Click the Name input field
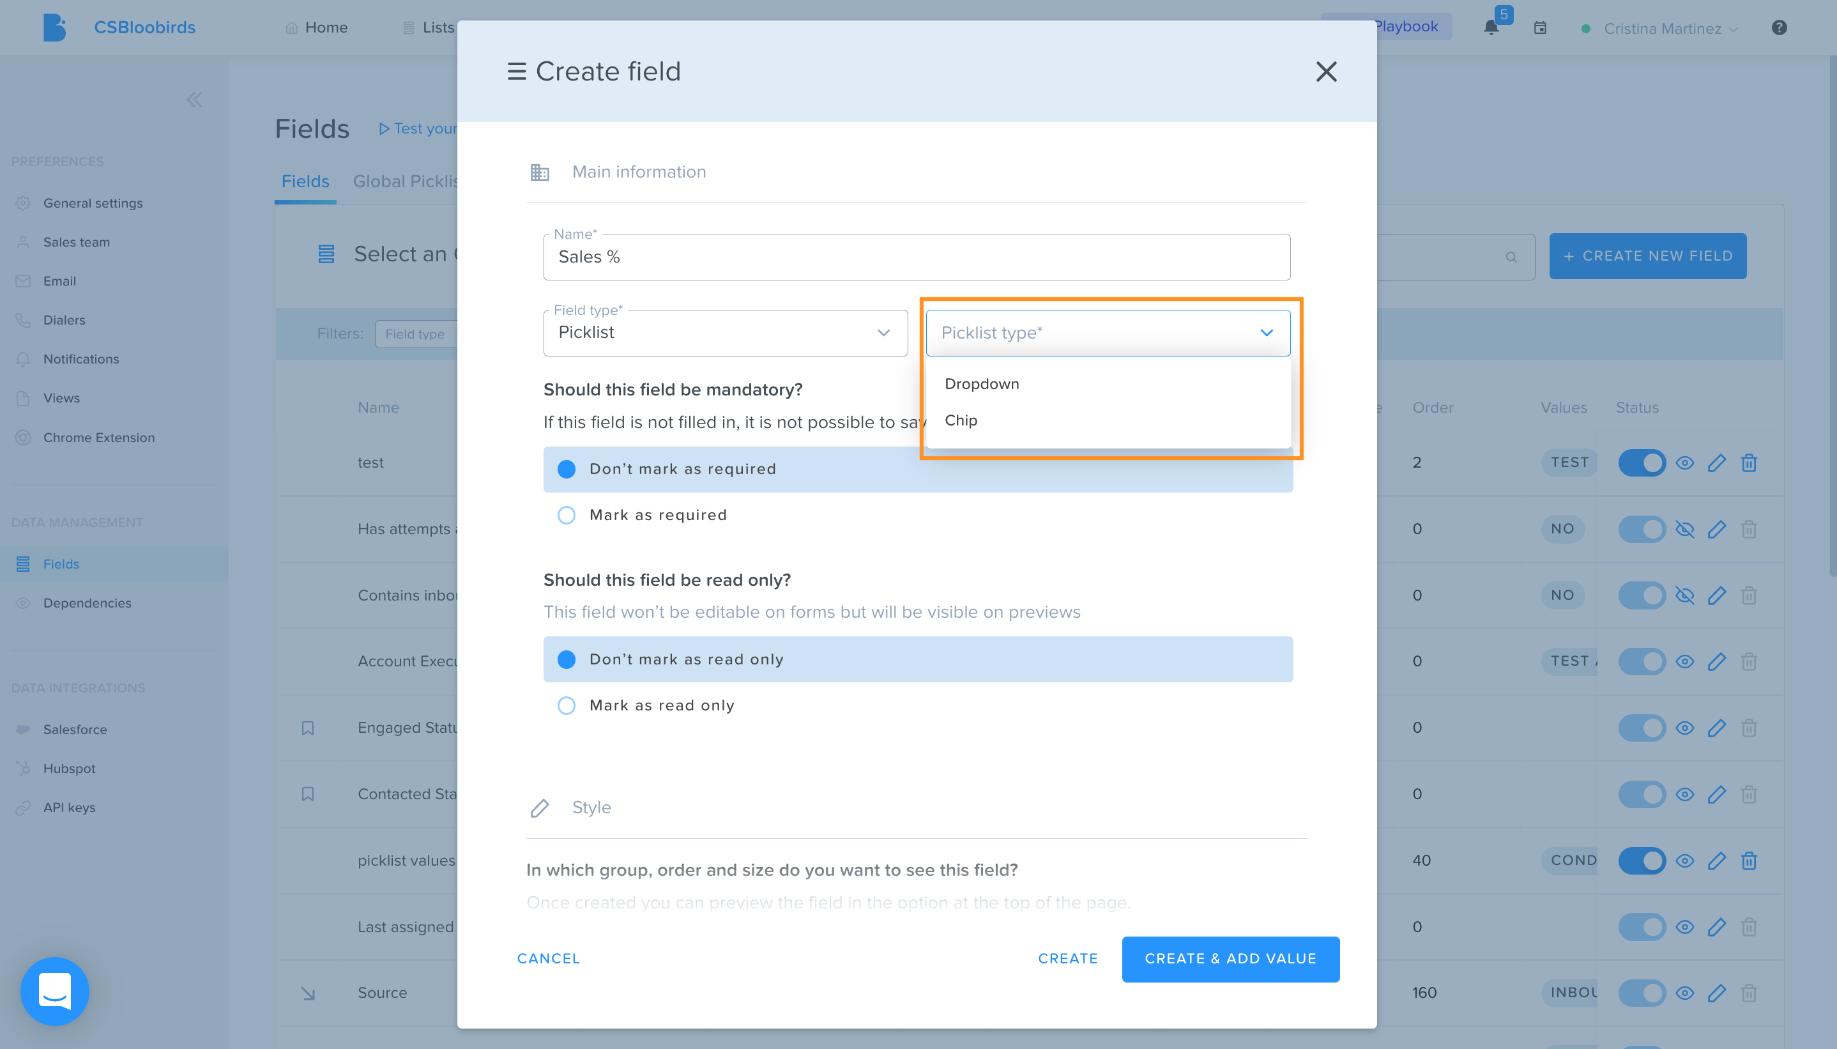The image size is (1837, 1049). [916, 257]
